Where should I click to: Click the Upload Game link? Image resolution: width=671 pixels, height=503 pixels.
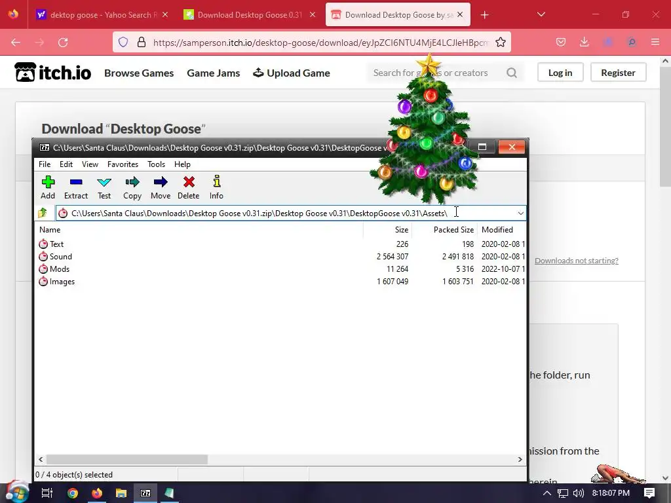pyautogui.click(x=292, y=73)
